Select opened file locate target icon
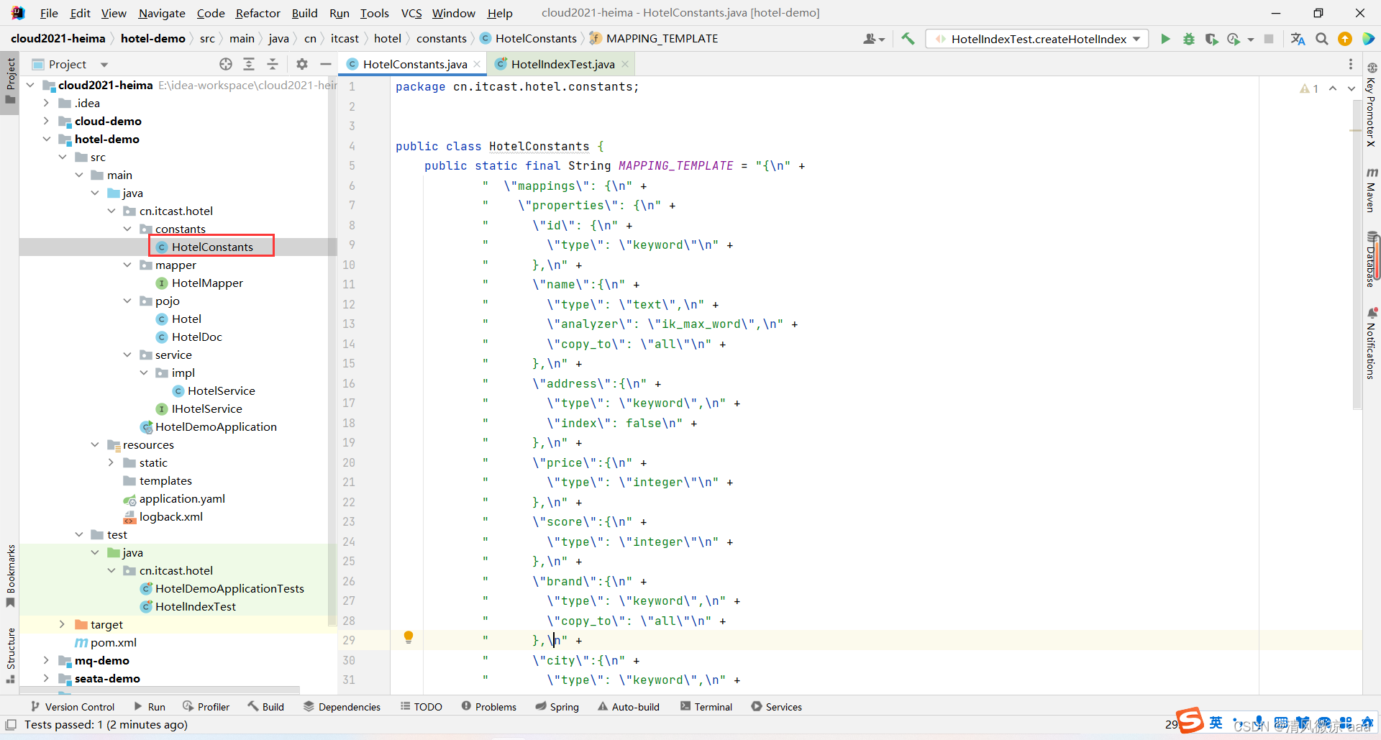 coord(226,64)
